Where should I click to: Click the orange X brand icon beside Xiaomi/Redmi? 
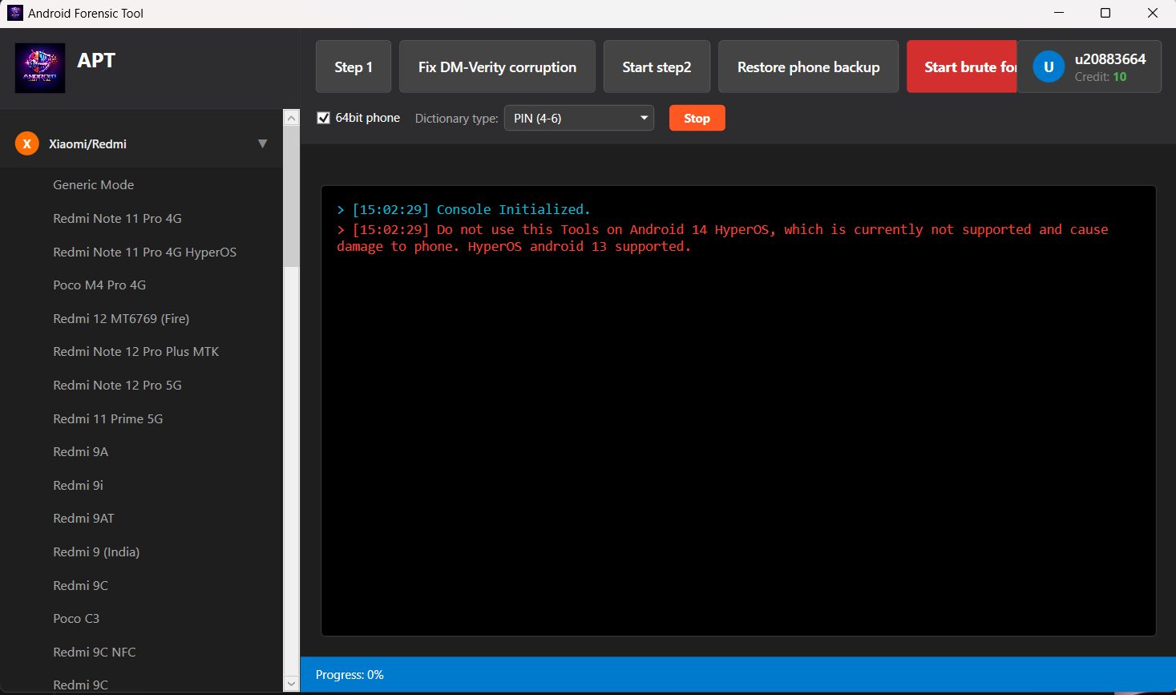(26, 144)
